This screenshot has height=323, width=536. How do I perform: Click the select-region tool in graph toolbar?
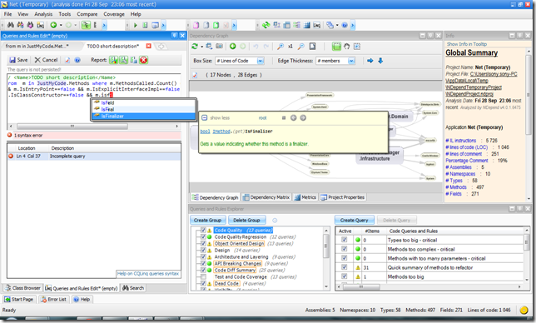pos(357,47)
